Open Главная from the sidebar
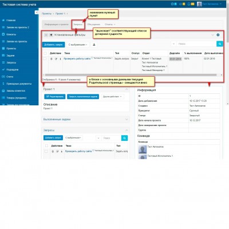 (x=11, y=21)
